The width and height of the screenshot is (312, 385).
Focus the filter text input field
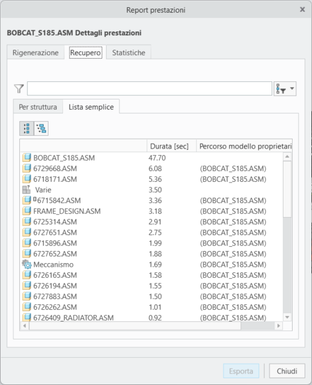150,89
